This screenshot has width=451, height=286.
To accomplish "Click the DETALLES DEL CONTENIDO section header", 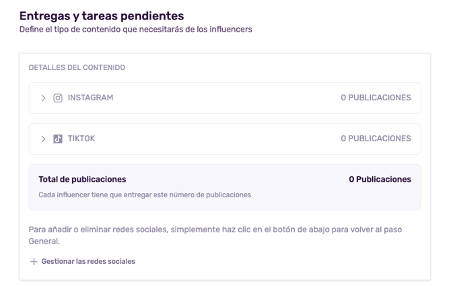I will (x=76, y=68).
